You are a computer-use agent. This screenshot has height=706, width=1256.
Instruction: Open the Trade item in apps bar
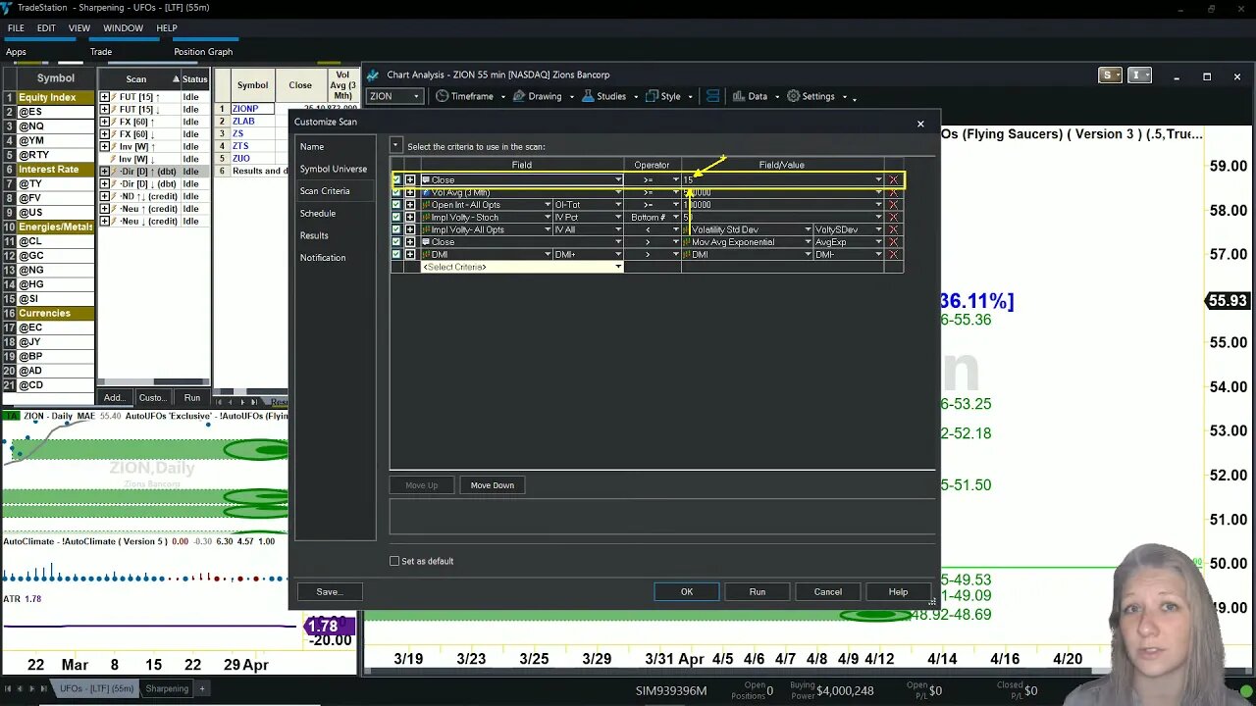101,52
